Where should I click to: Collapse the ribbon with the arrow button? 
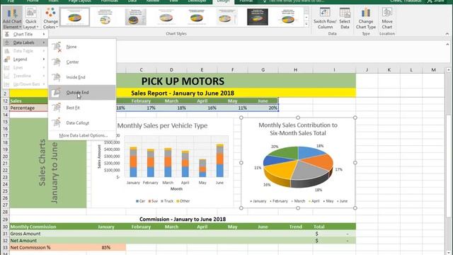click(x=447, y=34)
